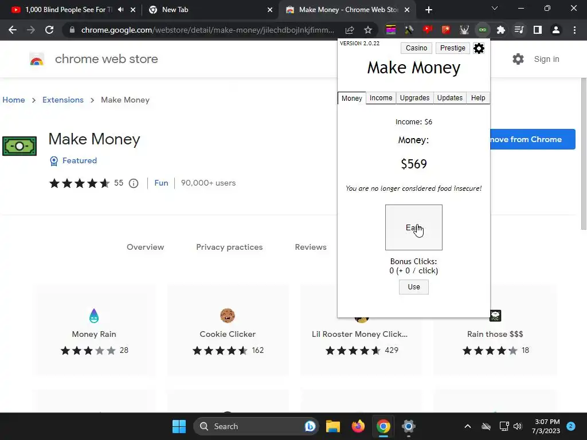Image resolution: width=587 pixels, height=440 pixels.
Task: Share this page via the share icon
Action: 349,30
